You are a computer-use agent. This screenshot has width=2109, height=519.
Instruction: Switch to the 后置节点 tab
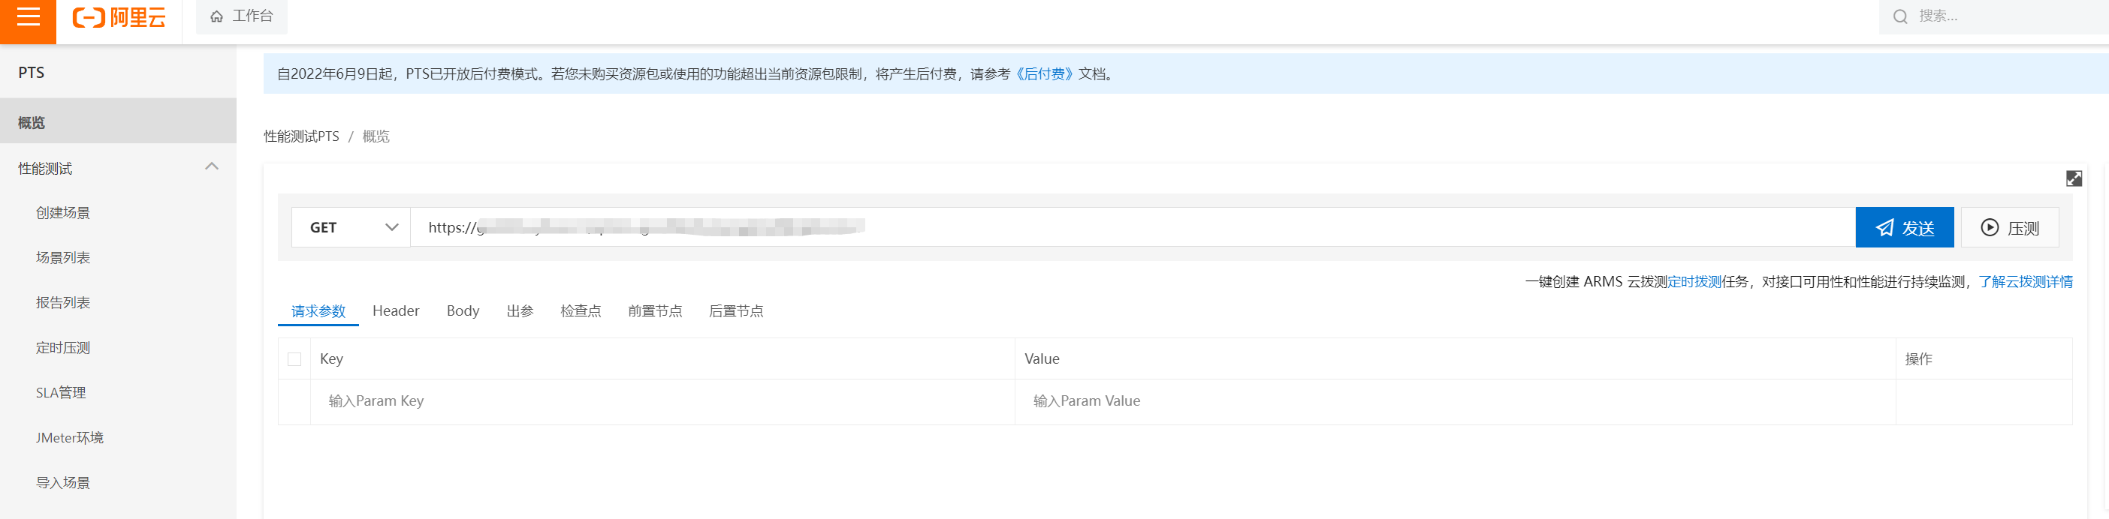(736, 310)
